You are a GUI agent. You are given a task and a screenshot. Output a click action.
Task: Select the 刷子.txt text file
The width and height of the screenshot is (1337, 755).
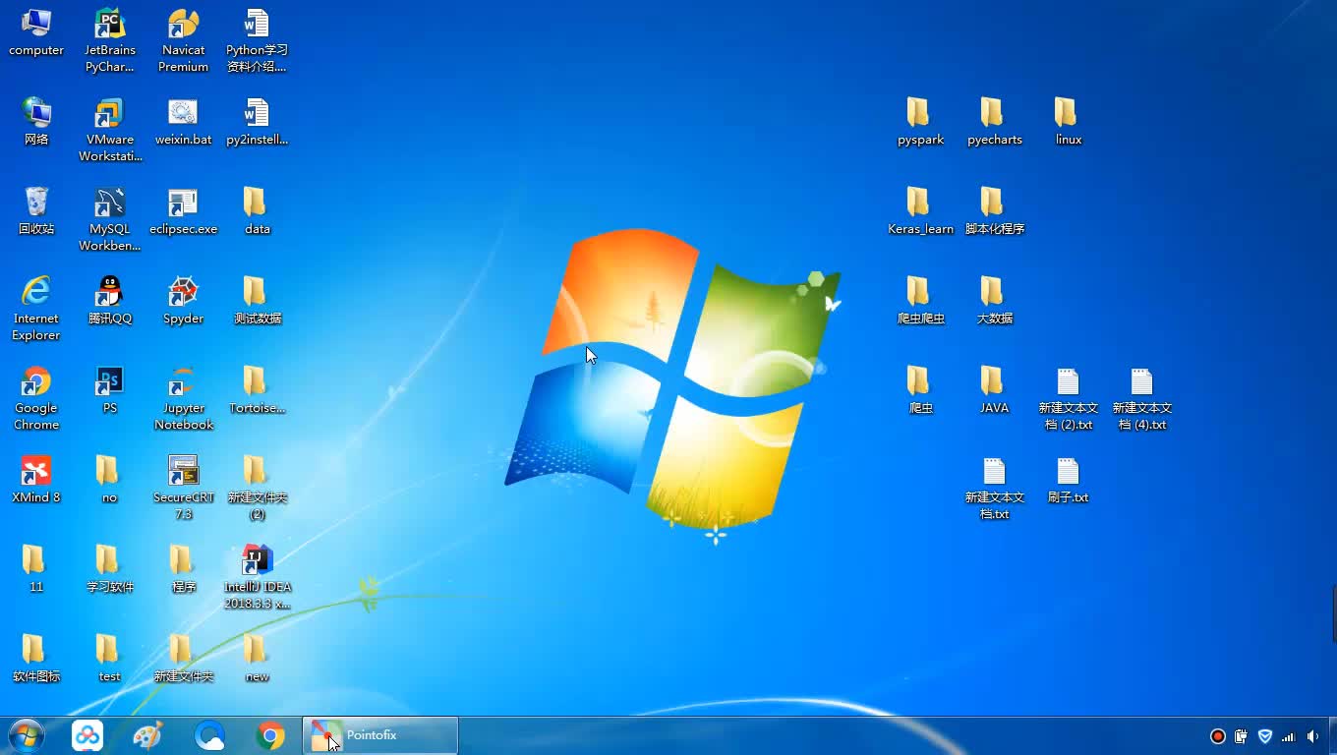(x=1068, y=472)
